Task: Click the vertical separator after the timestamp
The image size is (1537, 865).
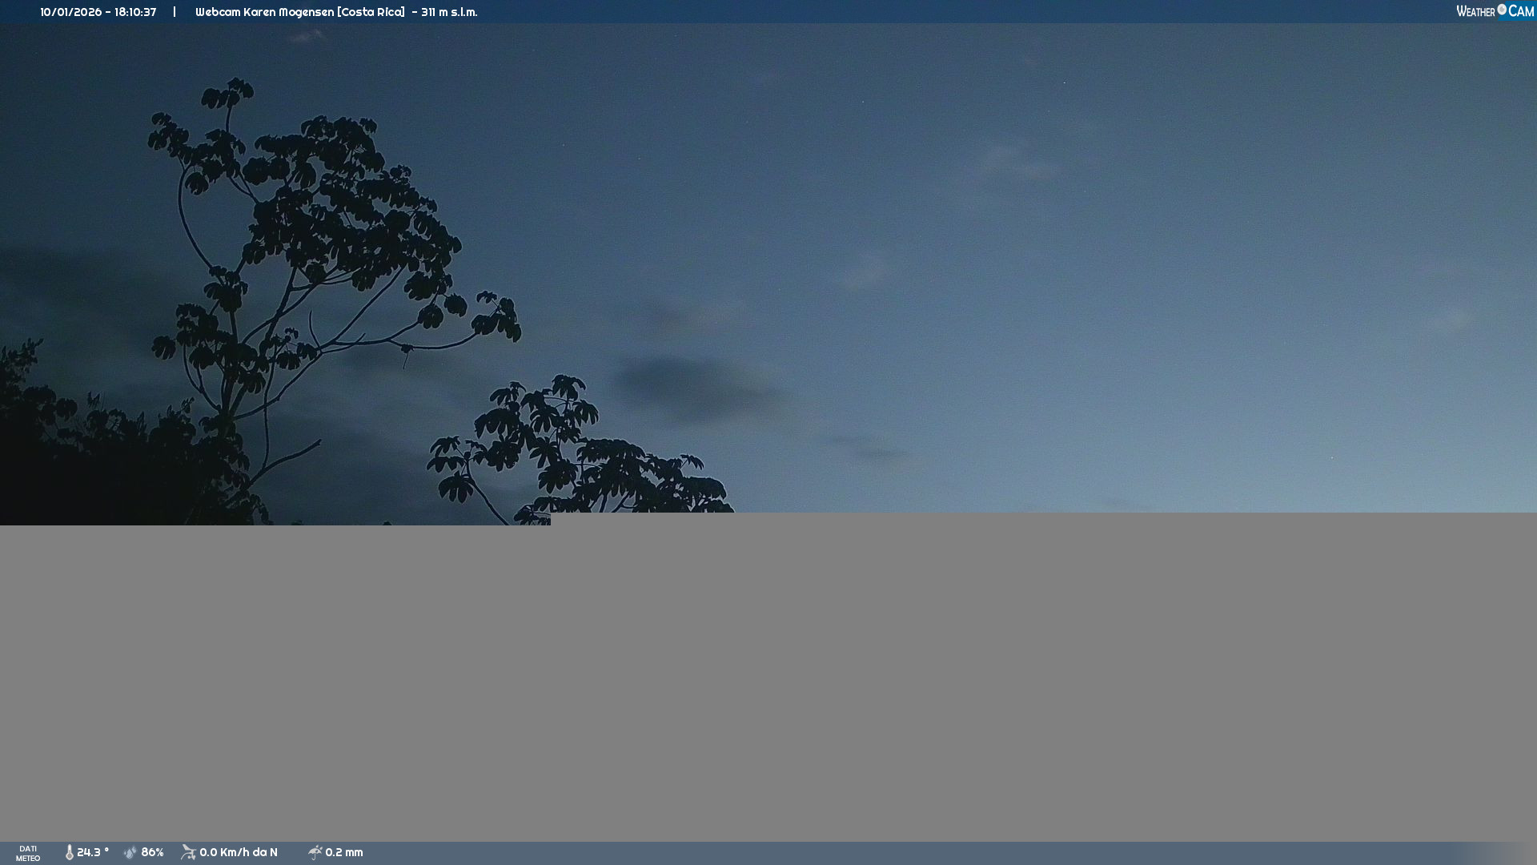Action: point(175,12)
